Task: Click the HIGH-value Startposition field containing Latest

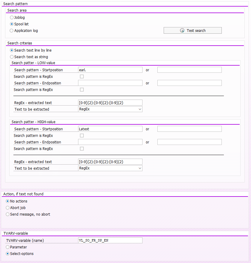Action: (110, 129)
